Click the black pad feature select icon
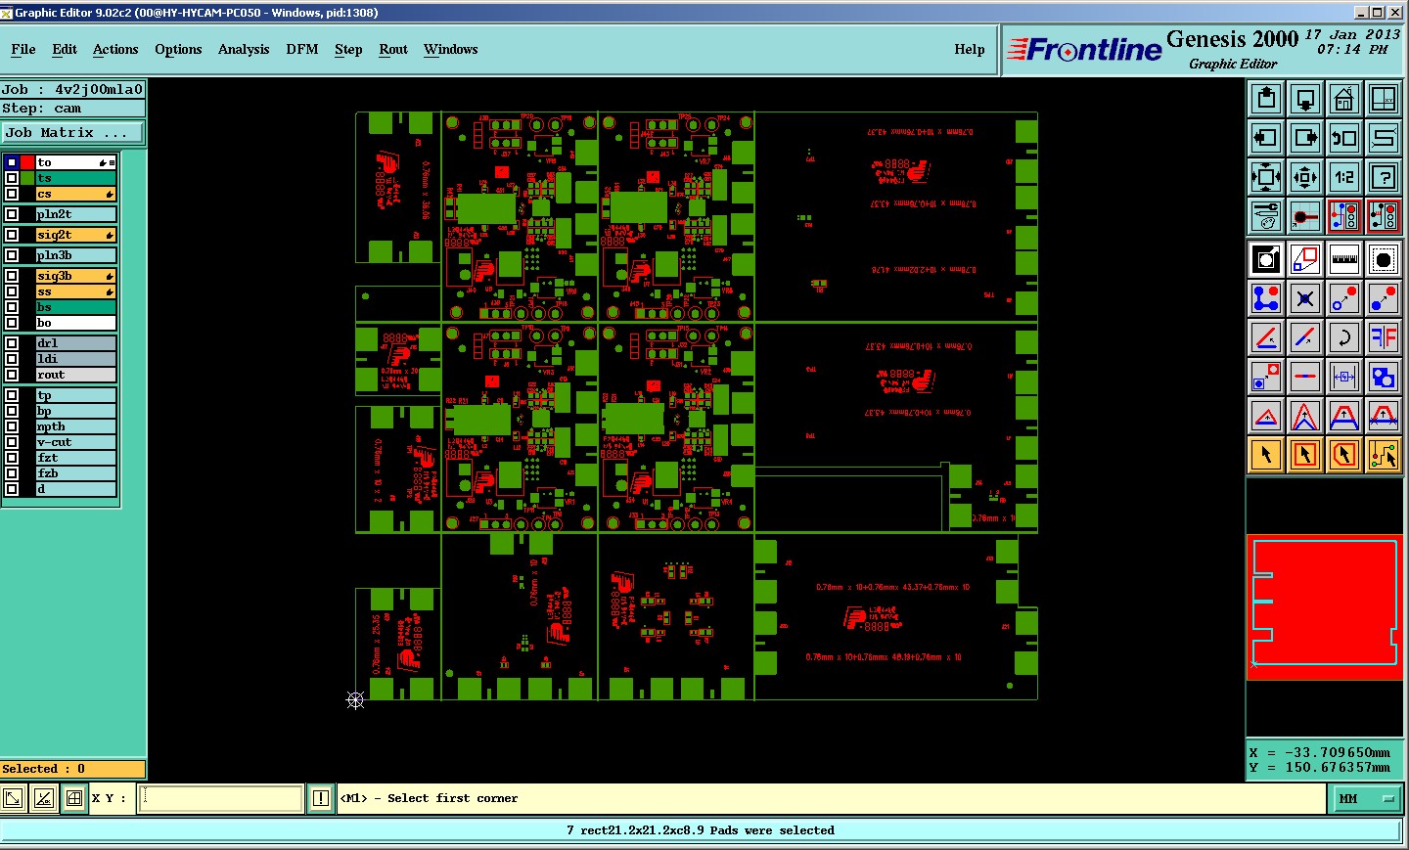Screen dimensions: 1409x850 [x=1384, y=259]
